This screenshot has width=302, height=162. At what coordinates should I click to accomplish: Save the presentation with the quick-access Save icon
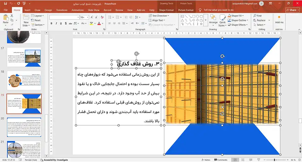[5, 3]
